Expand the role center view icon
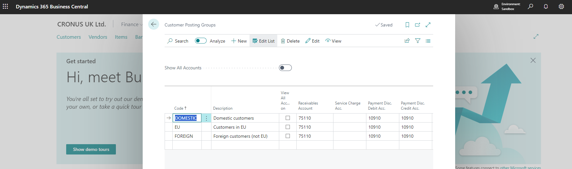Viewport: 572px width, 169px height. (x=536, y=36)
